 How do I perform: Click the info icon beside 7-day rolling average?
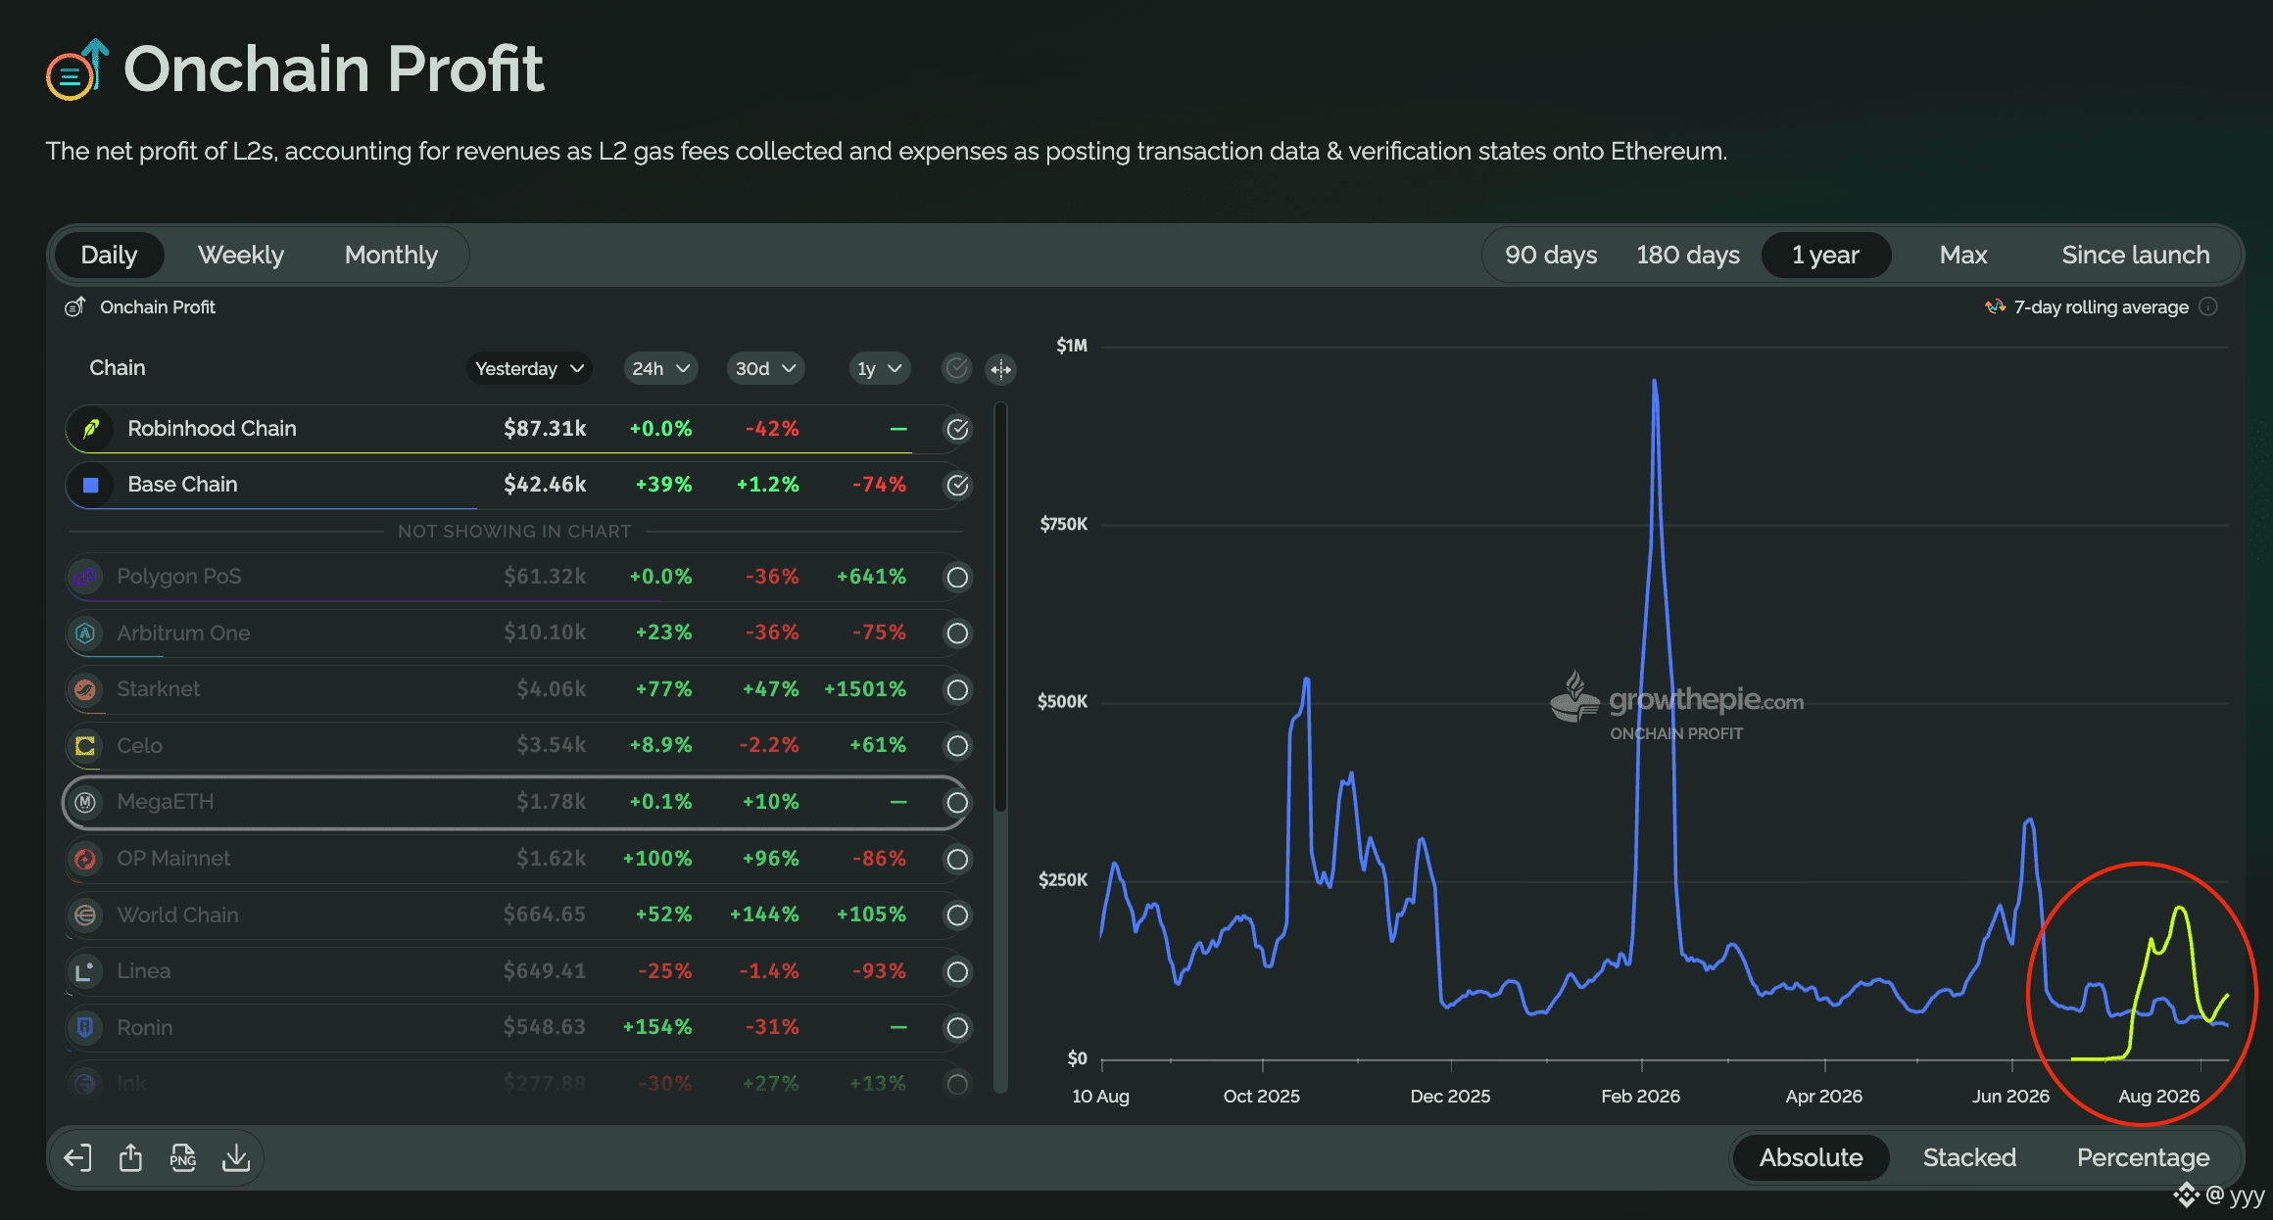2208,306
